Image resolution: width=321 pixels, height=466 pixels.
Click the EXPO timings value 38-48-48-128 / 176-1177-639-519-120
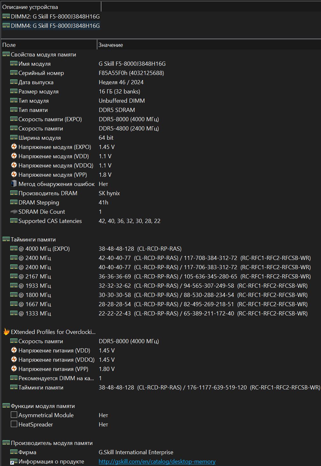click(209, 388)
